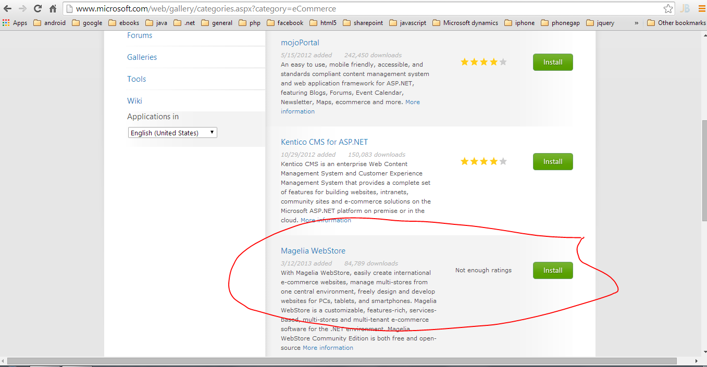Open the php bookmarks folder
Viewport: 707px width, 367px height.
250,23
